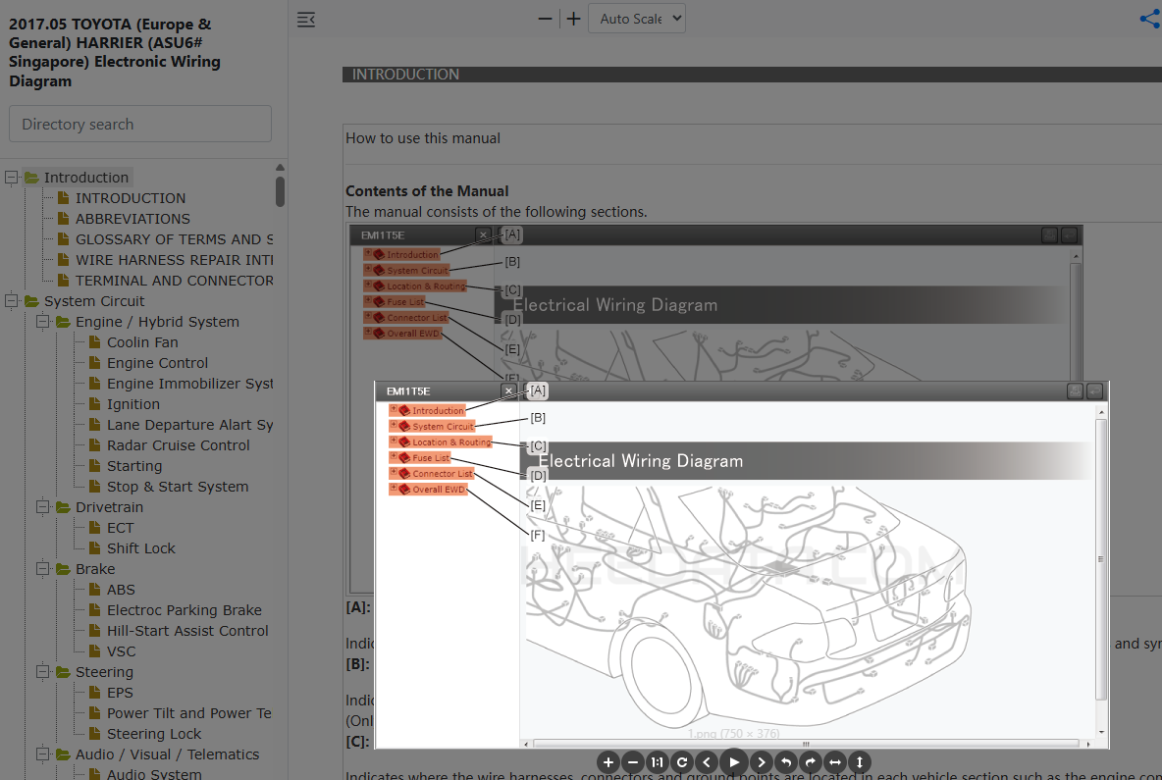The image size is (1162, 780).
Task: Collapse the System Circuit folder
Action: pyautogui.click(x=11, y=301)
